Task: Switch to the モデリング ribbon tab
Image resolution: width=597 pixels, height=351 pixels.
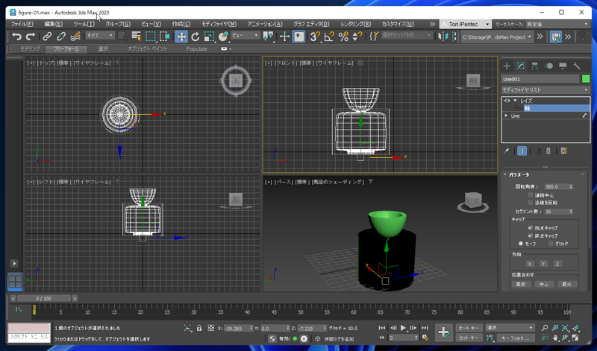Action: (x=30, y=49)
